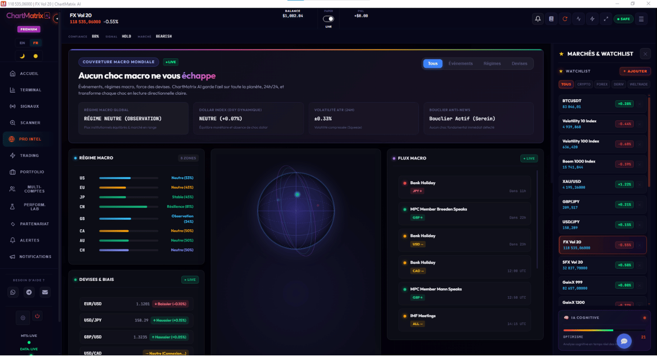Filter the watchlist by Forex

602,84
